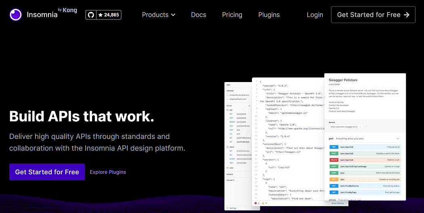Expand the Find pet by tags row
Image resolution: width=424 pixels, height=213 pixels.
tap(365, 192)
